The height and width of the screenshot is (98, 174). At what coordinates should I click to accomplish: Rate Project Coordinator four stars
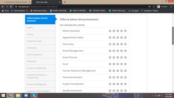click(122, 84)
